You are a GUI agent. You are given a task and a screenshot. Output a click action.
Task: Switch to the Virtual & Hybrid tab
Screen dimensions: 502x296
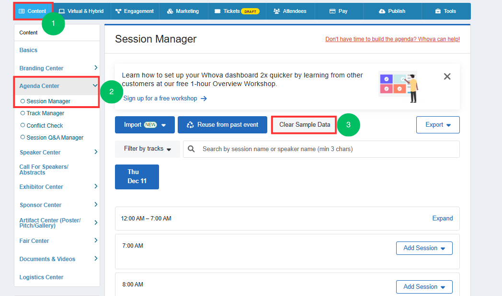[81, 11]
